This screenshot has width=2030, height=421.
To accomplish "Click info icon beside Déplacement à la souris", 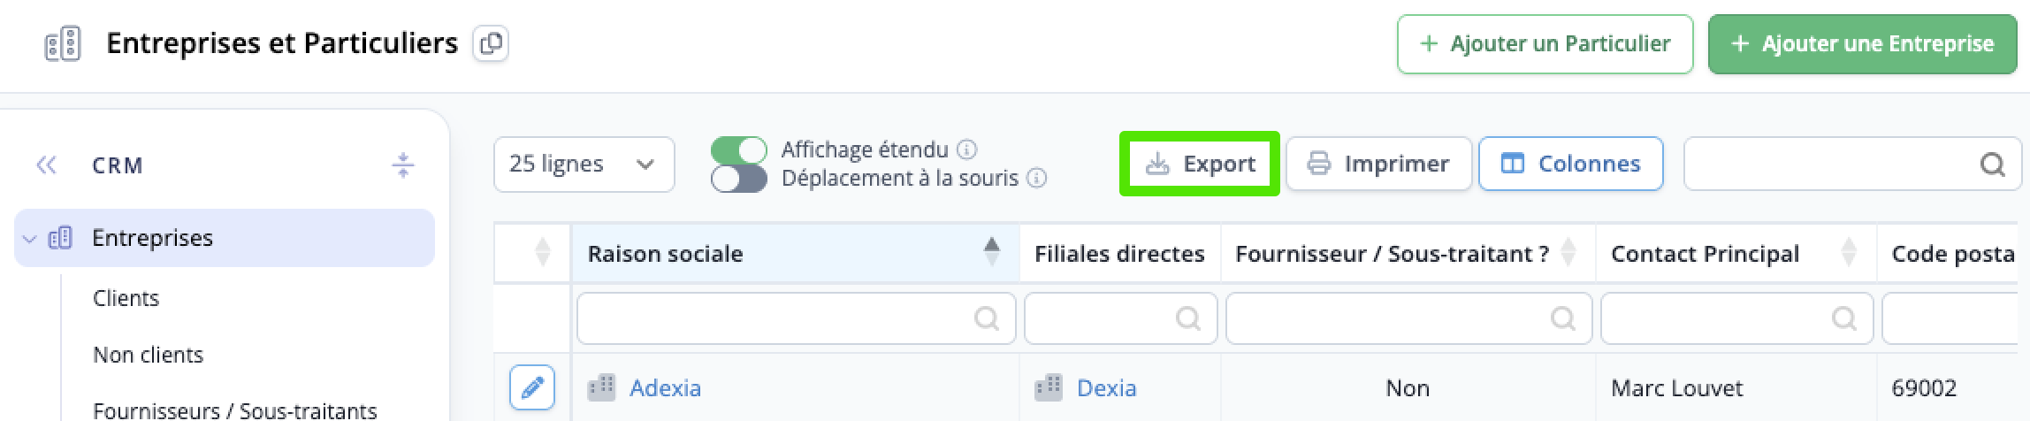I will [1038, 178].
